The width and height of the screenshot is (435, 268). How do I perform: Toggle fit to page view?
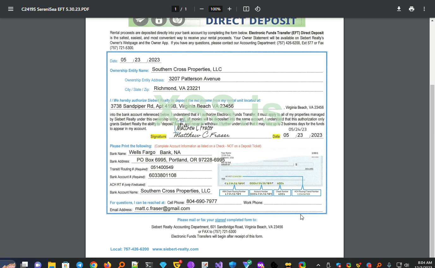click(246, 9)
